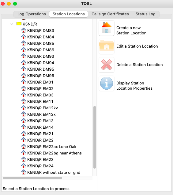This screenshot has width=173, height=195.
Task: Collapse the K5ND/R folder chevron
Action: (12, 24)
